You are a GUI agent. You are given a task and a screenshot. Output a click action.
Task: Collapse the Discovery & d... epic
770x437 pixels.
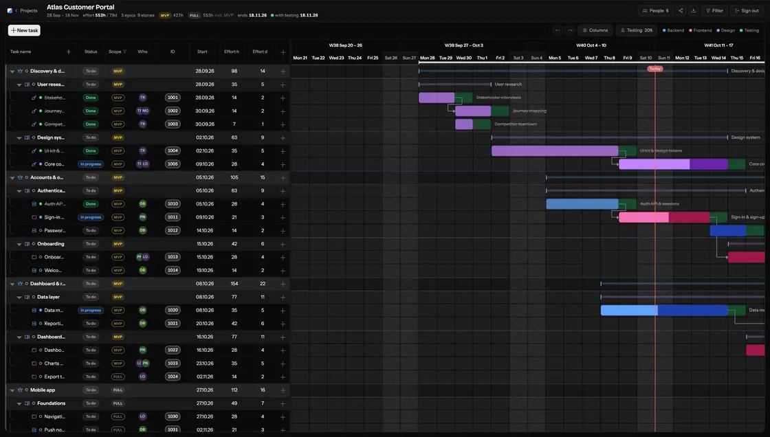(12, 71)
